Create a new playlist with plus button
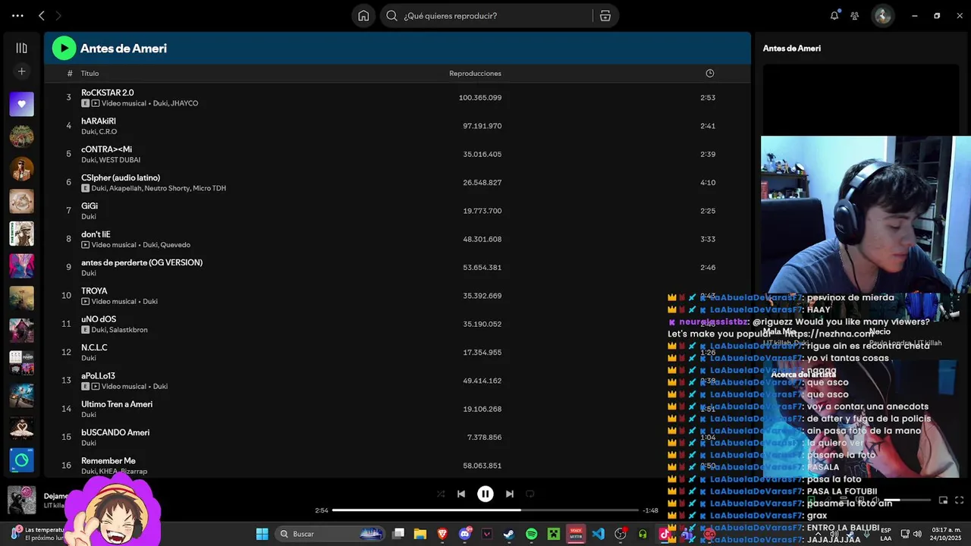The height and width of the screenshot is (546, 971). pyautogui.click(x=21, y=71)
